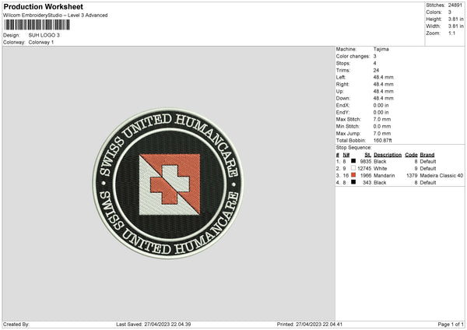Screen dimensions: 467x330
Task: Click the Design name SUH LOGO 3
Action: tap(44, 35)
